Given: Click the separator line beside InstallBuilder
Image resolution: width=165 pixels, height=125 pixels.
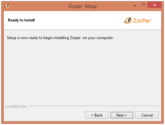Looking at the screenshot, I should (94, 106).
